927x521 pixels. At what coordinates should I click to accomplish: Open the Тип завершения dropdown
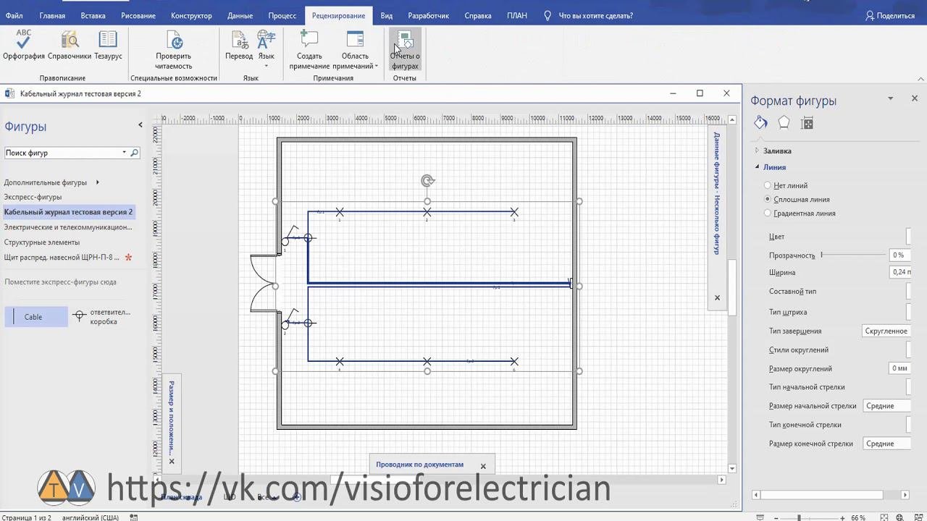click(x=886, y=331)
